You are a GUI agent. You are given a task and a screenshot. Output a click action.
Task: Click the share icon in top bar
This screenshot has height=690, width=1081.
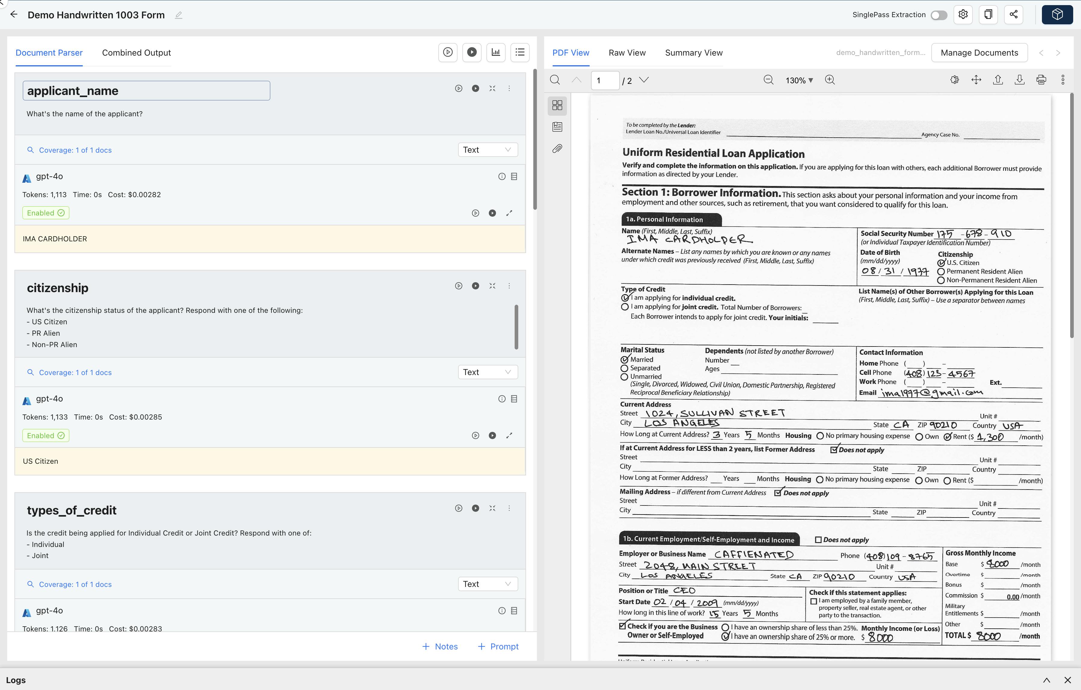tap(1013, 15)
